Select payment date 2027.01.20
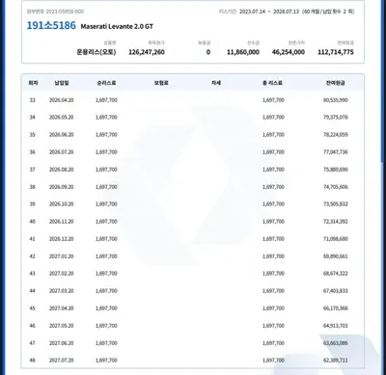386x375 pixels. point(62,256)
